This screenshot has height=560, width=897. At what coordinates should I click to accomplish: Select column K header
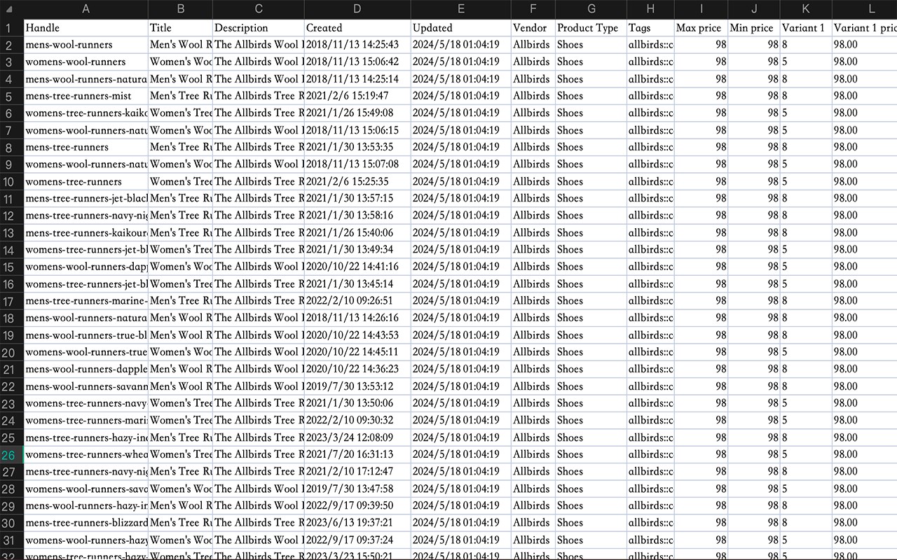pyautogui.click(x=806, y=9)
